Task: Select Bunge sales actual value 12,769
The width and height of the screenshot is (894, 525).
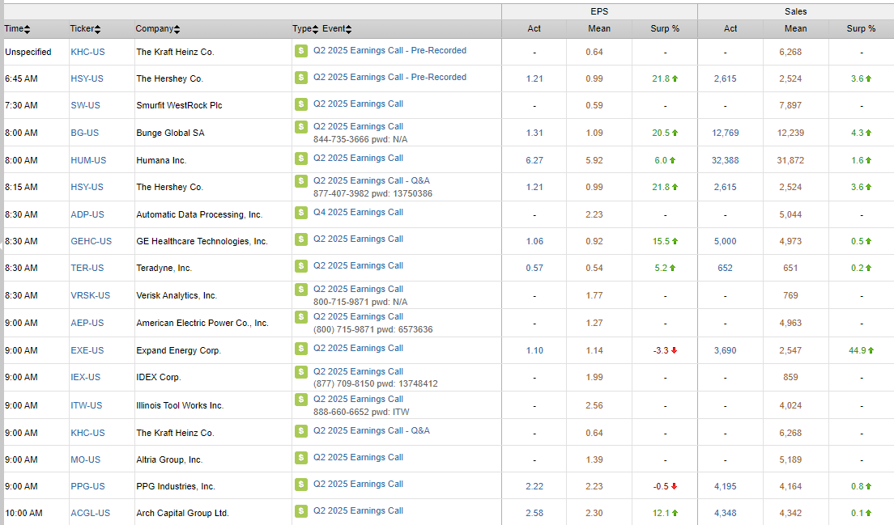Action: (726, 133)
